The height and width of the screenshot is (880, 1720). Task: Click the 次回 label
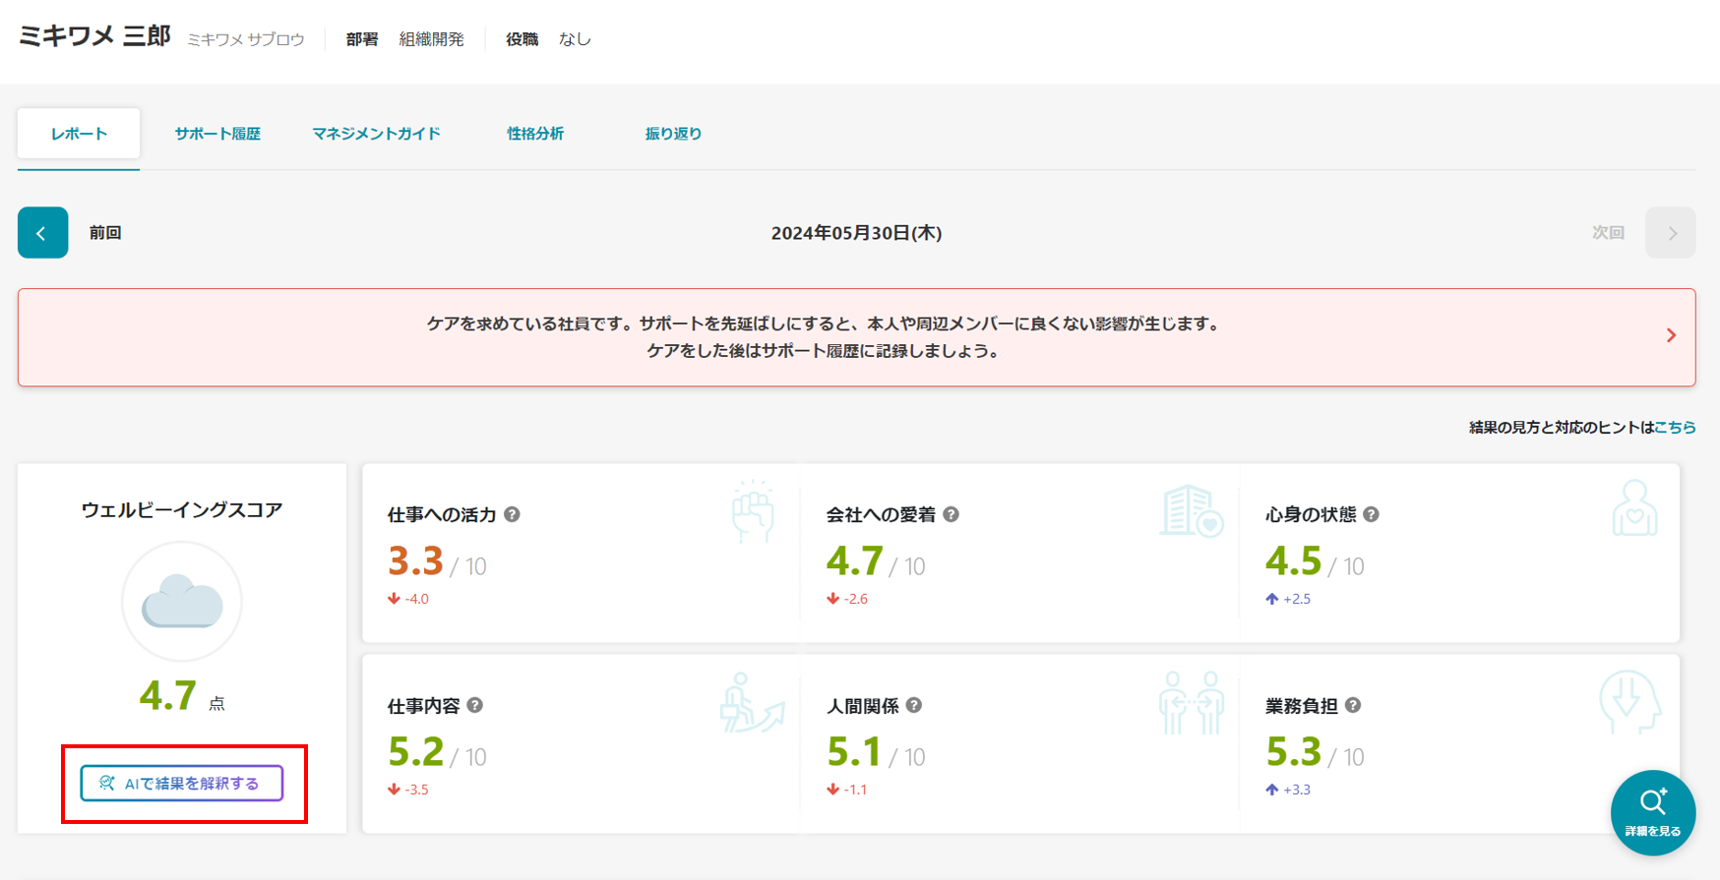point(1608,233)
